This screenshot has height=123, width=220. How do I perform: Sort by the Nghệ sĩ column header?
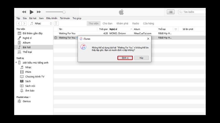click(121, 29)
